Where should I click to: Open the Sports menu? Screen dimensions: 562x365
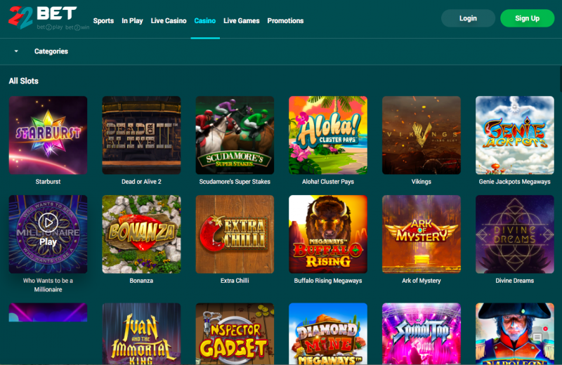tap(103, 21)
